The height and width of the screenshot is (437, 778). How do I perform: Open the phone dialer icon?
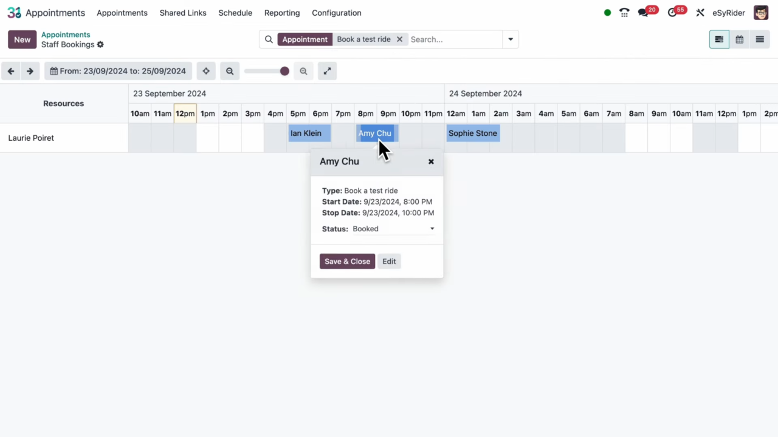624,12
